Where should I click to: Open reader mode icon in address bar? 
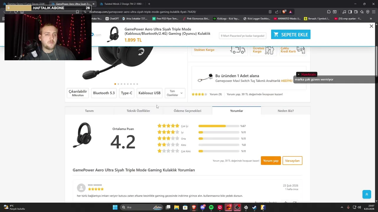(x=270, y=12)
